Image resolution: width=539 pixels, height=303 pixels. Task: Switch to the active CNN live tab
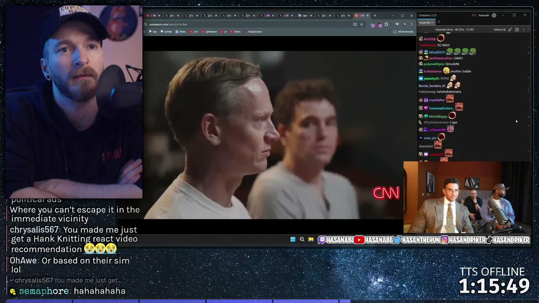(x=361, y=16)
